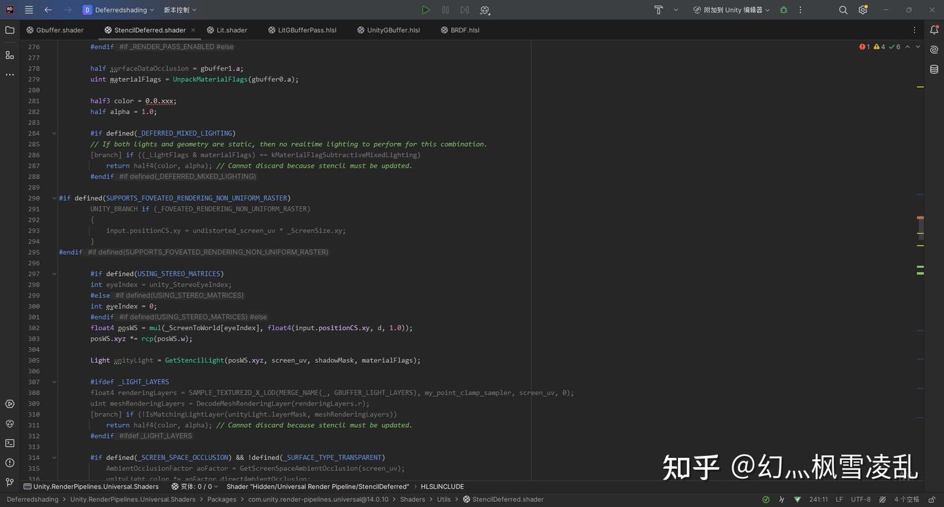Change the LF line separator
Image resolution: width=944 pixels, height=507 pixels.
839,499
